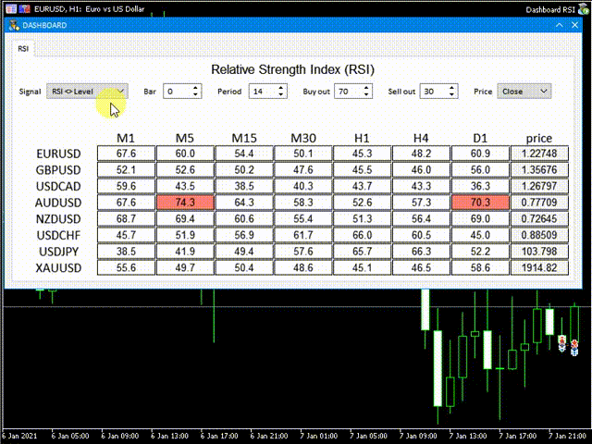This screenshot has width=592, height=444.
Task: Decrease the Sell out level with down arrow
Action: coord(451,94)
